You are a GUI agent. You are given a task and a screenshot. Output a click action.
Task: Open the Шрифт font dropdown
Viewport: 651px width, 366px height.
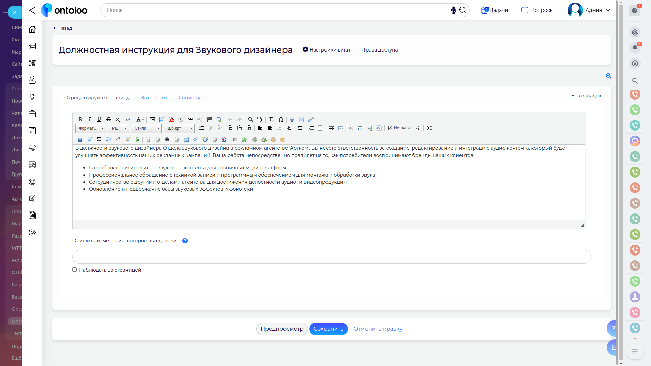tap(179, 128)
